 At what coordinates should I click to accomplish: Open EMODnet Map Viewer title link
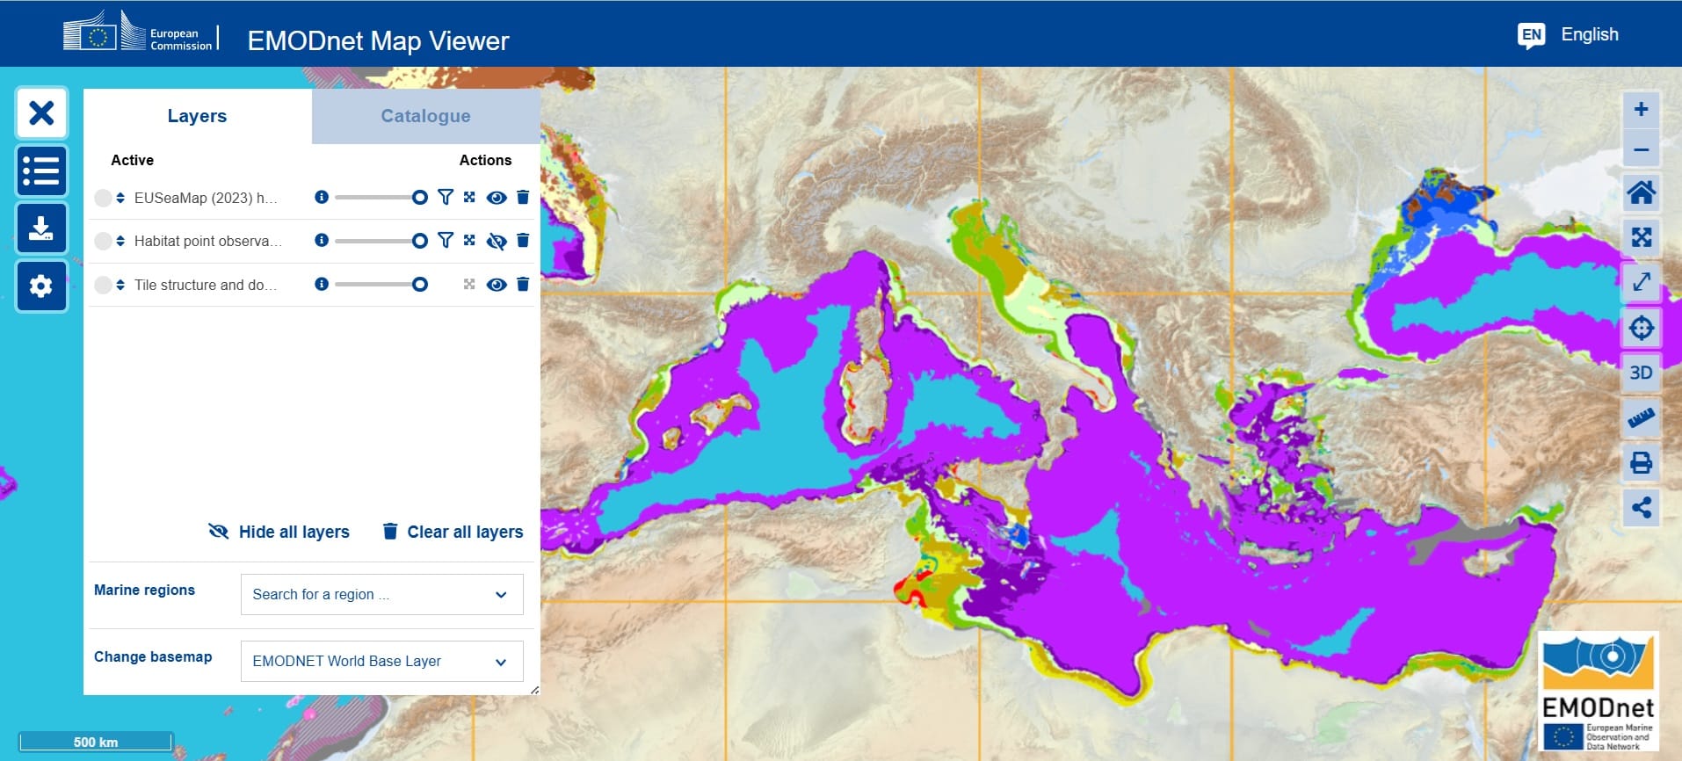pos(378,40)
